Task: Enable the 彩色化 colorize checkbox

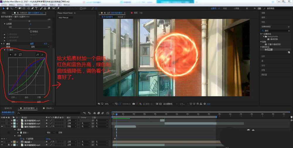Action: [x=30, y=31]
